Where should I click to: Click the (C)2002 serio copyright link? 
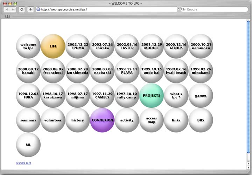pyautogui.click(x=23, y=163)
